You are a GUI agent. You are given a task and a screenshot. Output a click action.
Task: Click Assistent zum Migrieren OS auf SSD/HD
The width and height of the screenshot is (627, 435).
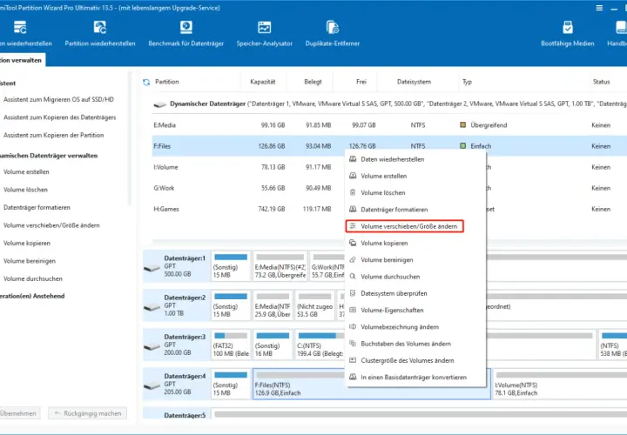tap(58, 99)
